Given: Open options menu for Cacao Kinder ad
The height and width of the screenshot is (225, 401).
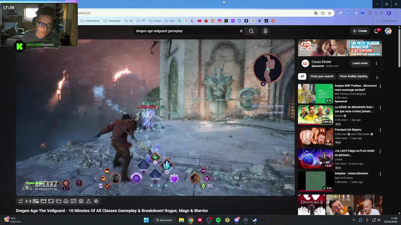Looking at the screenshot, I should tap(376, 63).
